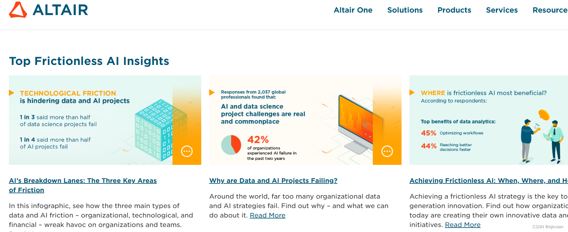Click the two people illustration
This screenshot has width=568, height=232.
click(x=542, y=139)
